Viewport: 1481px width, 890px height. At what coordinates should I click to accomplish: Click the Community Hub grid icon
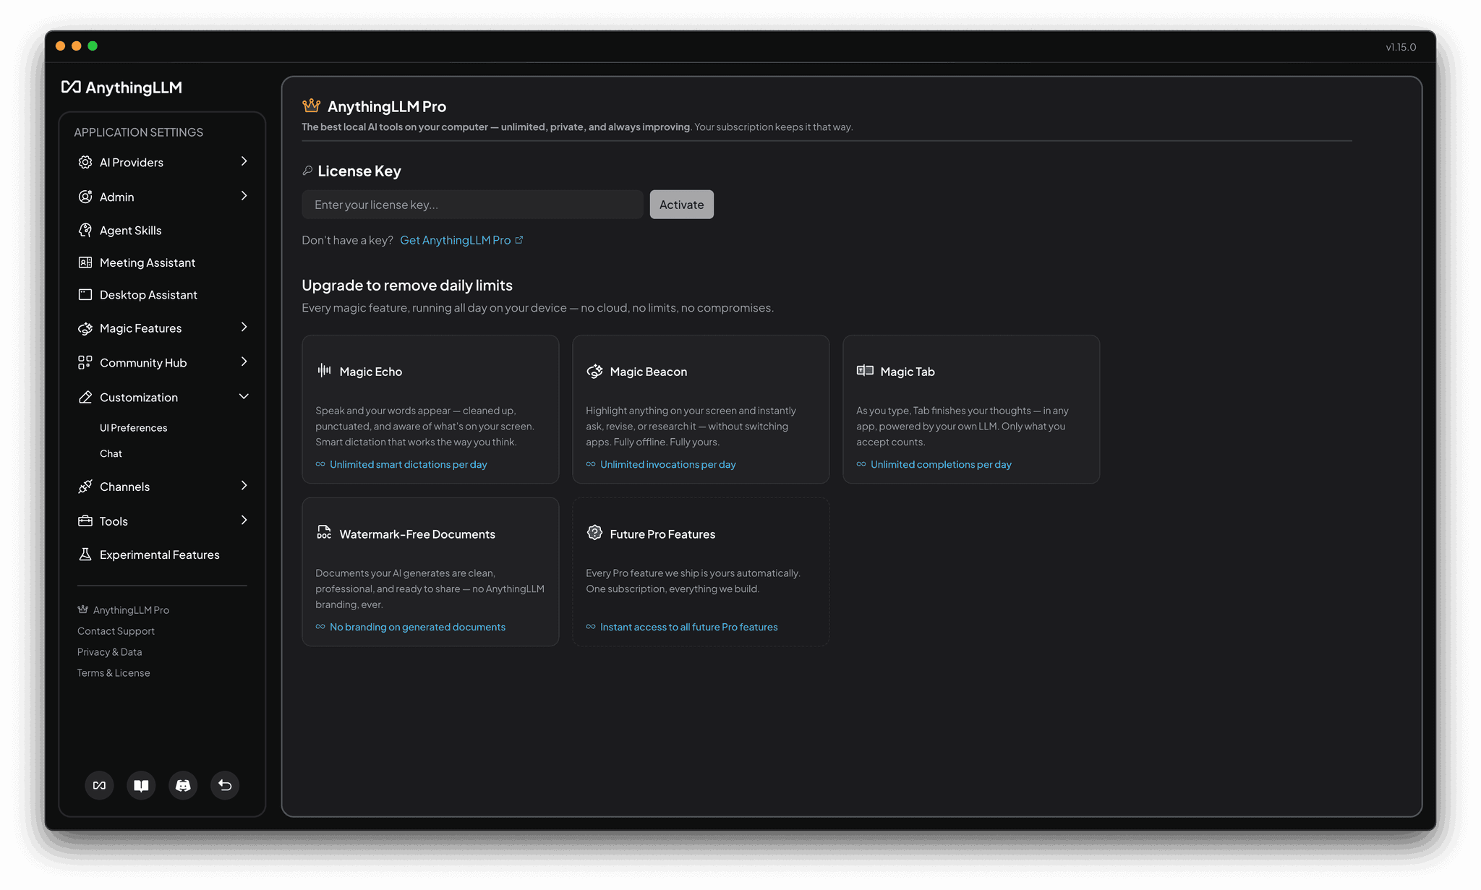(85, 363)
